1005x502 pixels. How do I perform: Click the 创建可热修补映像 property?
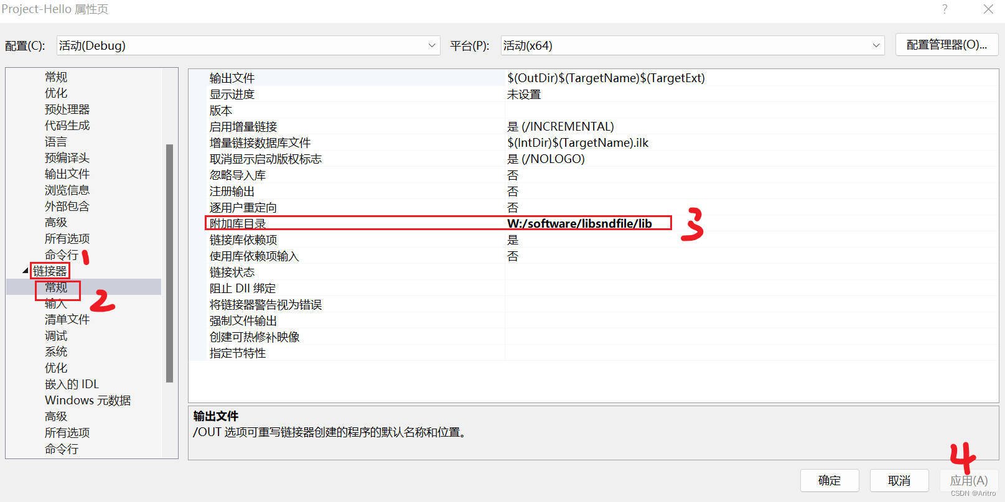(255, 337)
